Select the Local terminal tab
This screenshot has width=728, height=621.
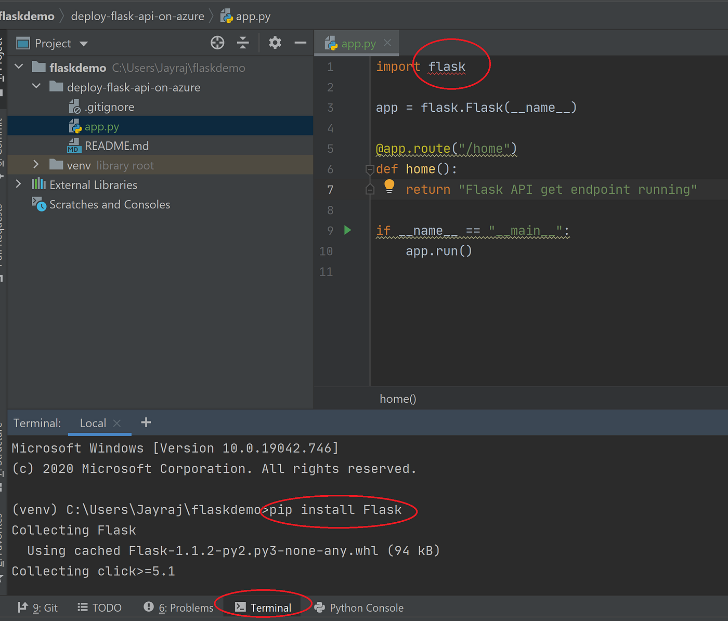click(x=93, y=422)
